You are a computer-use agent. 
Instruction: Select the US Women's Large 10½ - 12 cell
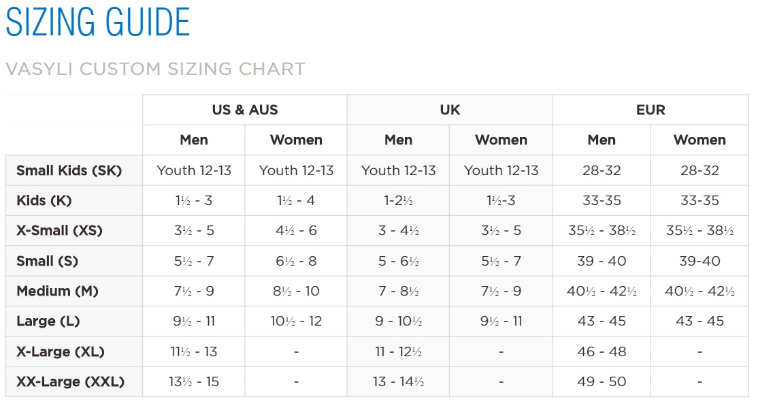tap(296, 321)
